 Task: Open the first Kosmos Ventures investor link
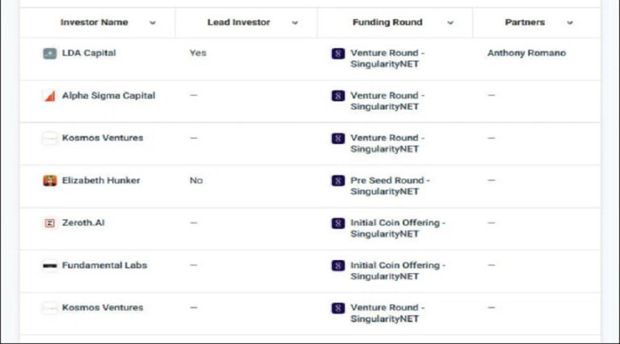(x=103, y=138)
